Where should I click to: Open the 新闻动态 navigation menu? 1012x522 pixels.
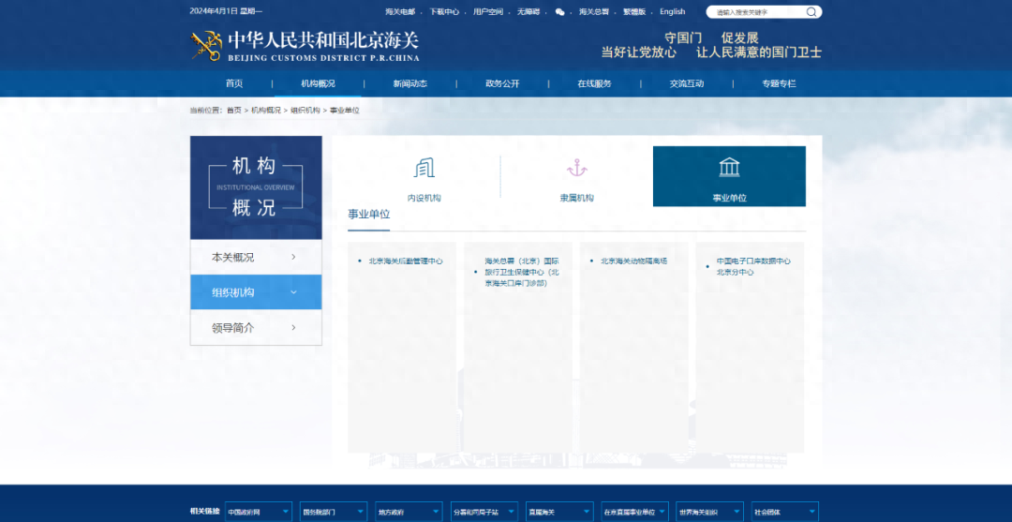(409, 83)
